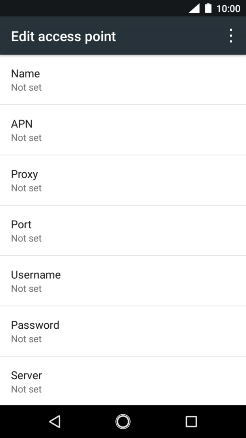
Task: Choose the Password setting row
Action: (x=35, y=325)
